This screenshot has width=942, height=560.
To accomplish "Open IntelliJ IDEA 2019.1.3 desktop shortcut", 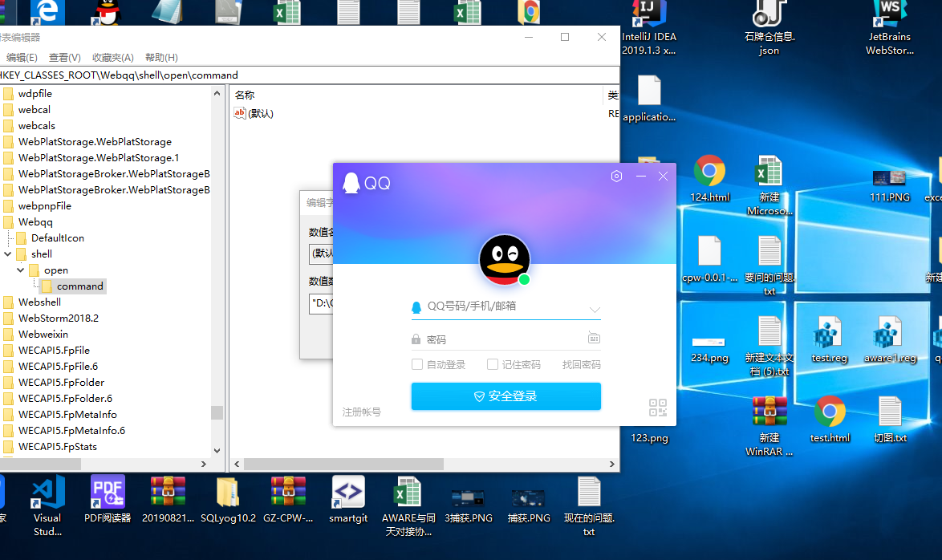I will [649, 28].
